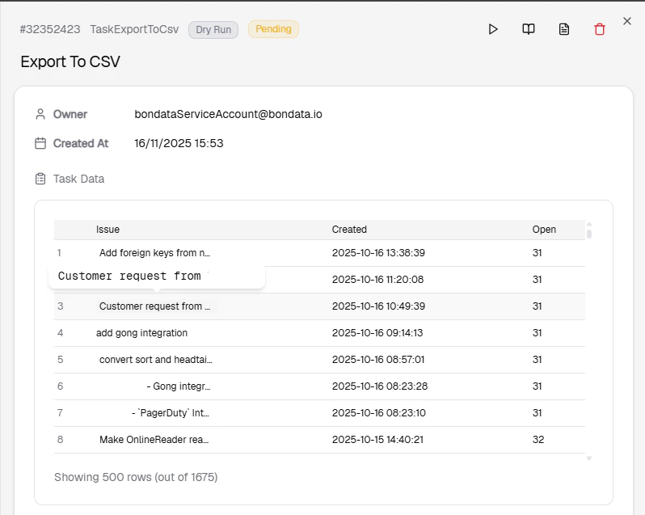Delete task using red trash icon

(x=599, y=29)
